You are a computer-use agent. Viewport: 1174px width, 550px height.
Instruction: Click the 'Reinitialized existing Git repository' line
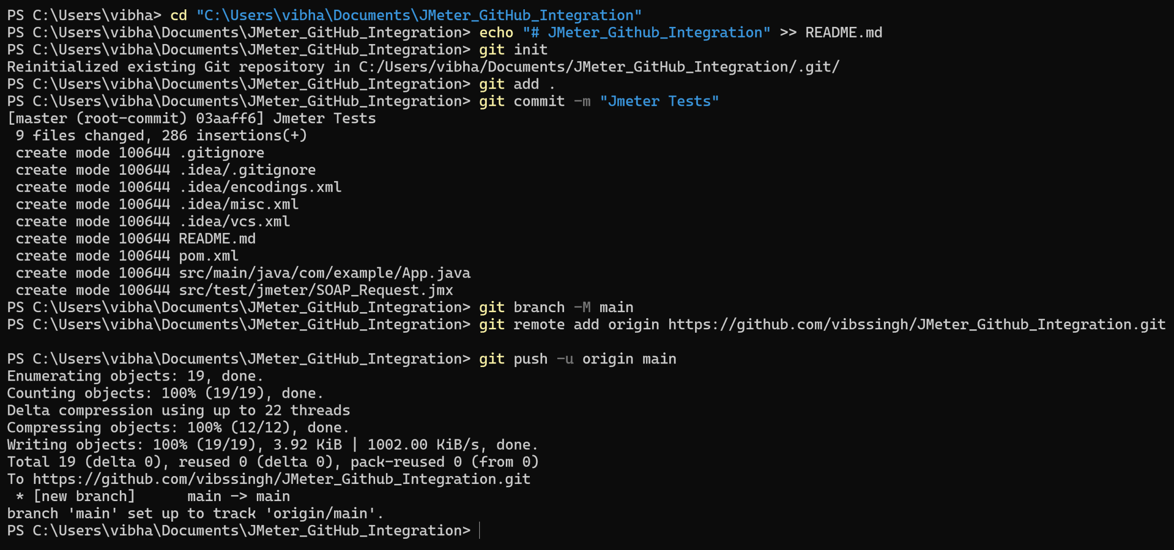(x=423, y=67)
